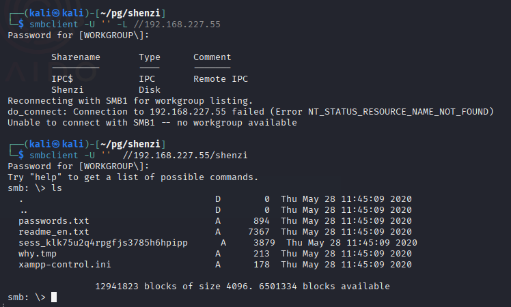
Task: Click the sess_klk75u2q4rpgfjs3785h6hpipp file entry
Action: pos(103,243)
